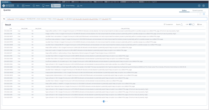
Task: Go to the Sensors menu
Action: click(x=25, y=6)
